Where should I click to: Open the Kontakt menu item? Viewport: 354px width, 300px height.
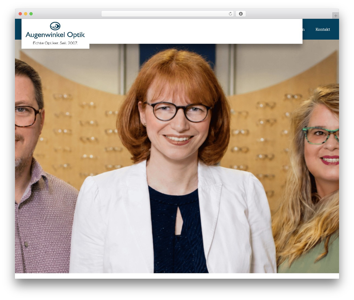pyautogui.click(x=323, y=29)
